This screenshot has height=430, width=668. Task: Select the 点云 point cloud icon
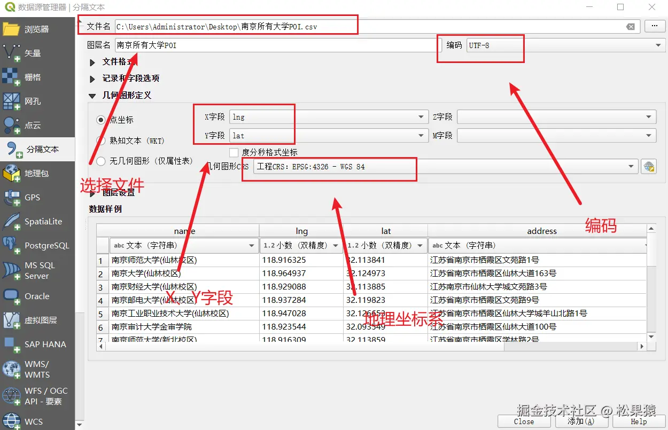[11, 125]
